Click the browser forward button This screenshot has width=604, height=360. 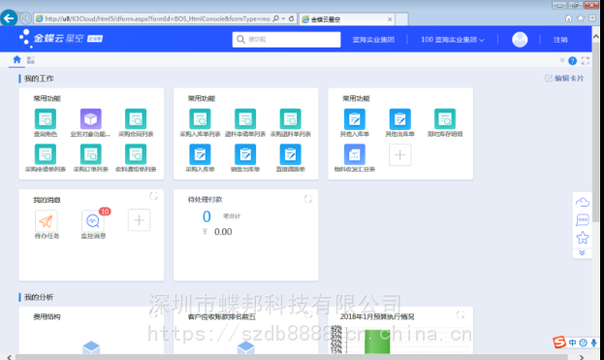click(x=25, y=18)
